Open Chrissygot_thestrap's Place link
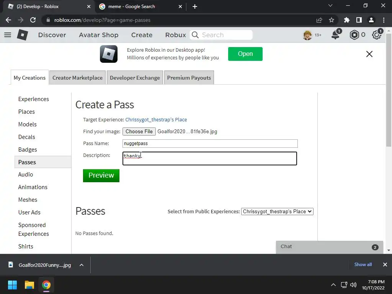 point(156,119)
